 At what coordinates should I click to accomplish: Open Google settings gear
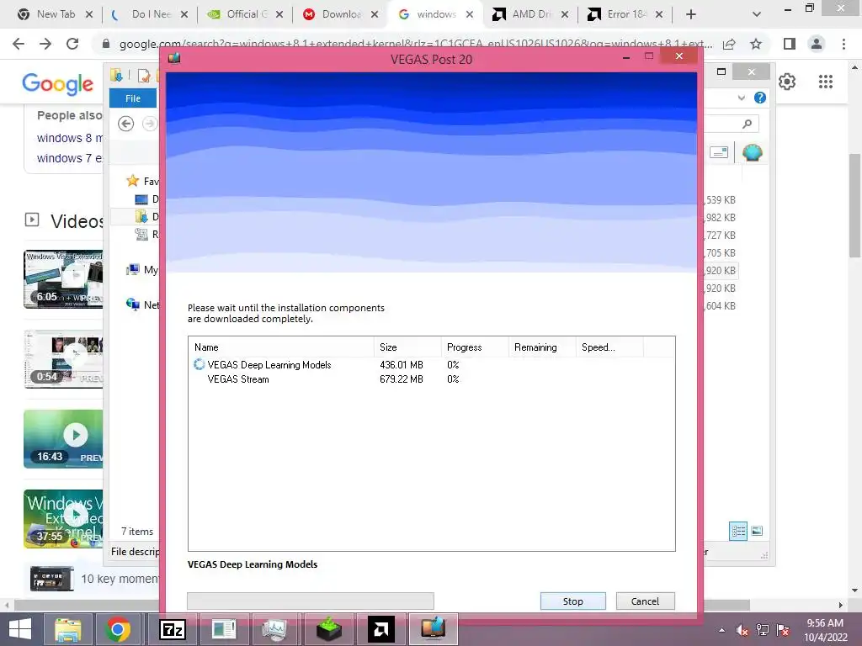(x=787, y=82)
